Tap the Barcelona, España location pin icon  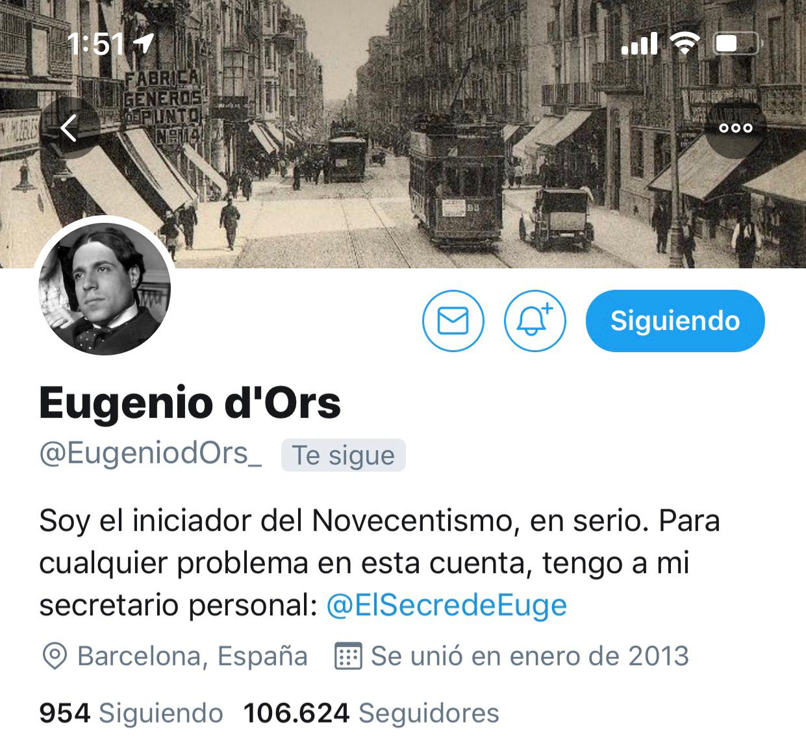[x=54, y=656]
